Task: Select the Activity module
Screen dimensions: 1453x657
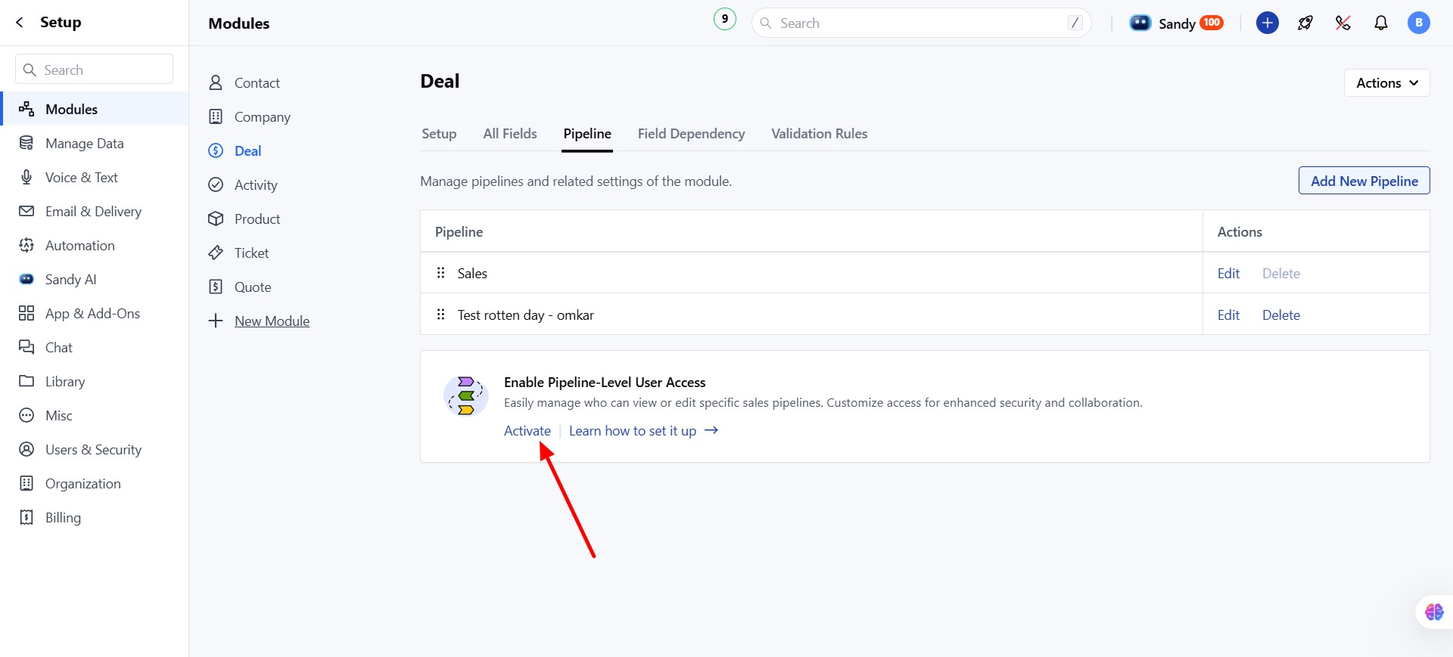Action: point(256,184)
